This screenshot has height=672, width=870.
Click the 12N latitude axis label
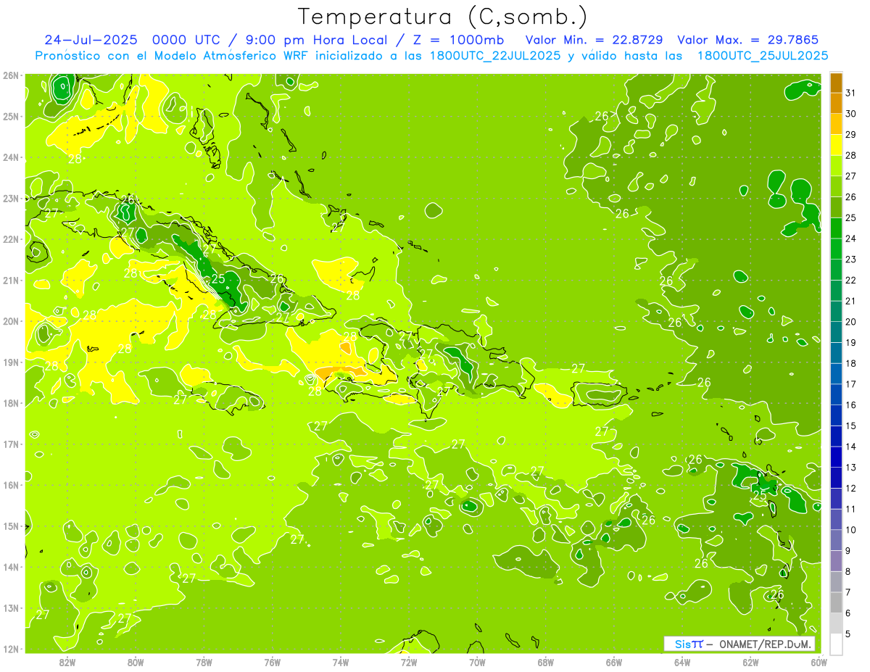point(11,649)
